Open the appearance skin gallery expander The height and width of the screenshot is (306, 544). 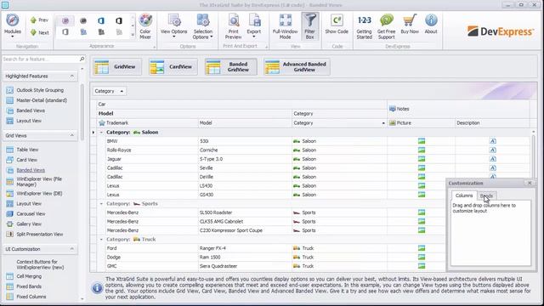pos(133,35)
